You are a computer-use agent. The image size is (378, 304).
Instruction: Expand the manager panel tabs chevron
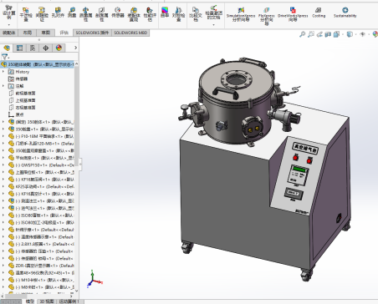(75, 48)
